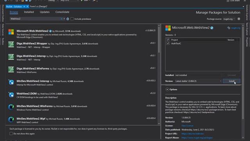Viewport: 250px width, 141px height.
Task: Select the NuGet - Solution document tab
Action: pyautogui.click(x=14, y=7)
